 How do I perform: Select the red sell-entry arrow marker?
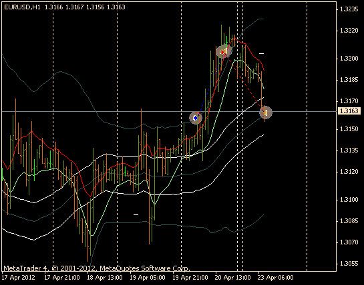[x=222, y=52]
